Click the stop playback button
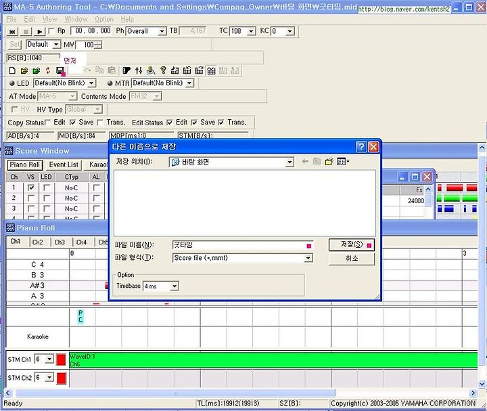The height and width of the screenshot is (411, 487). (x=26, y=31)
